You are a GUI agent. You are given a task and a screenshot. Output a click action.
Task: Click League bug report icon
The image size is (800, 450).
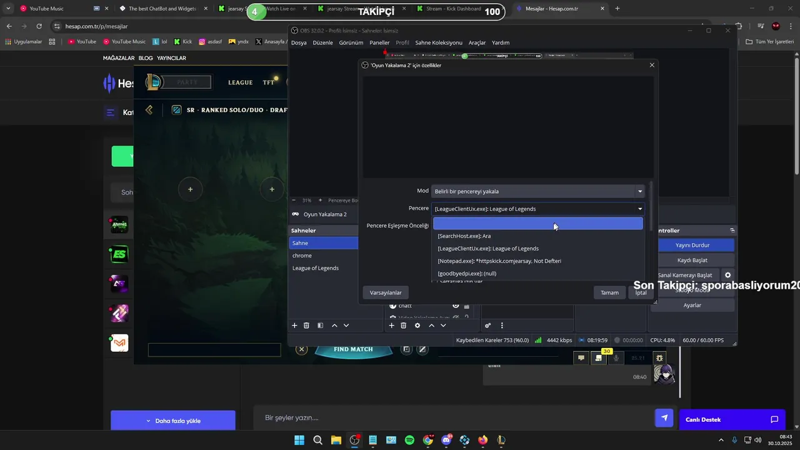[660, 358]
